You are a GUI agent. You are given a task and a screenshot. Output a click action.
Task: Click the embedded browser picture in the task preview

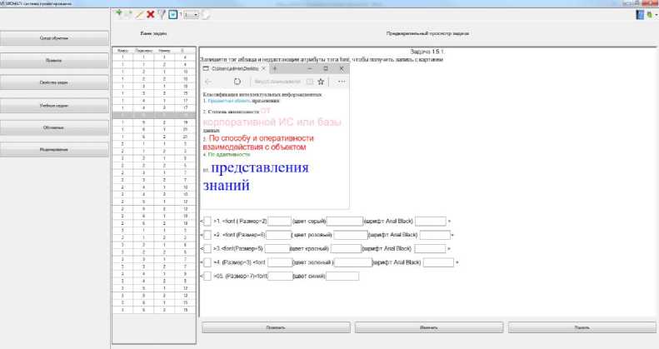coord(275,136)
